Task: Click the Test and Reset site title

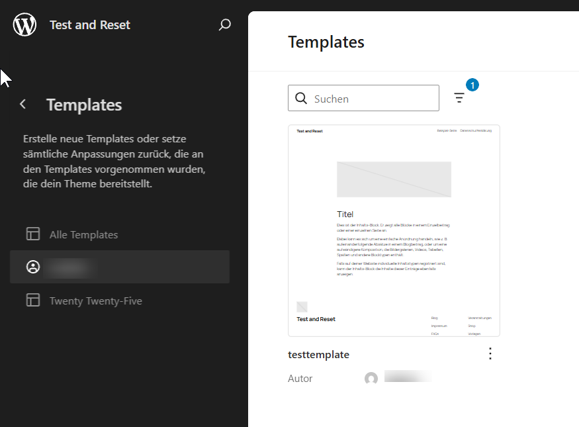Action: tap(90, 25)
